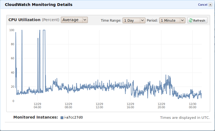215x131 pixels.
Task: Click the 12/29 16:00 axis label
Action: click(130, 106)
